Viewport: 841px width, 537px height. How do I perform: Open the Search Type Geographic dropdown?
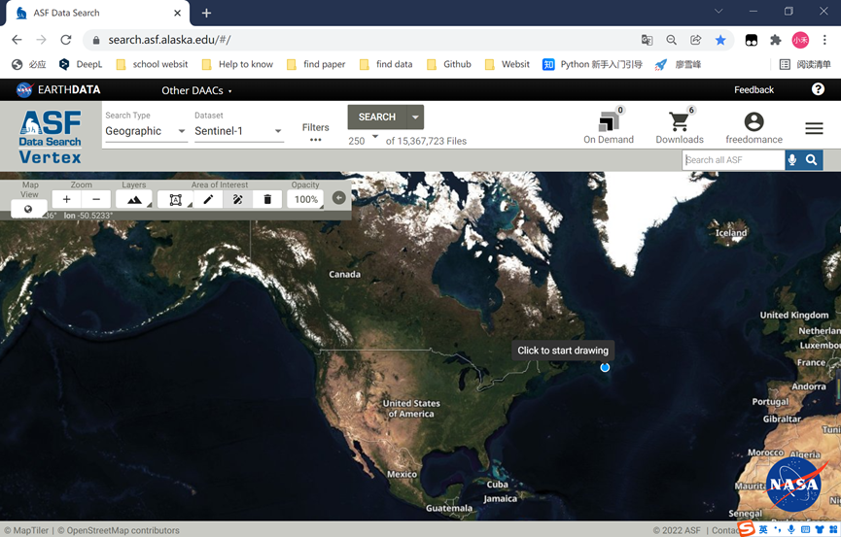[x=146, y=131]
